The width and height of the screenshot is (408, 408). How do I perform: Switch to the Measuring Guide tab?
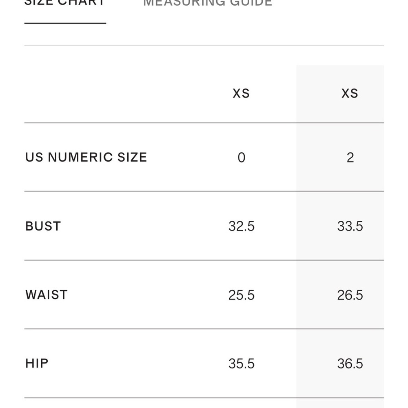pyautogui.click(x=208, y=3)
